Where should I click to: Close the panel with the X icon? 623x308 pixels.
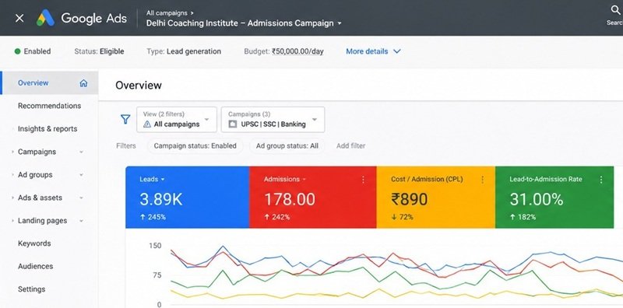tap(19, 18)
